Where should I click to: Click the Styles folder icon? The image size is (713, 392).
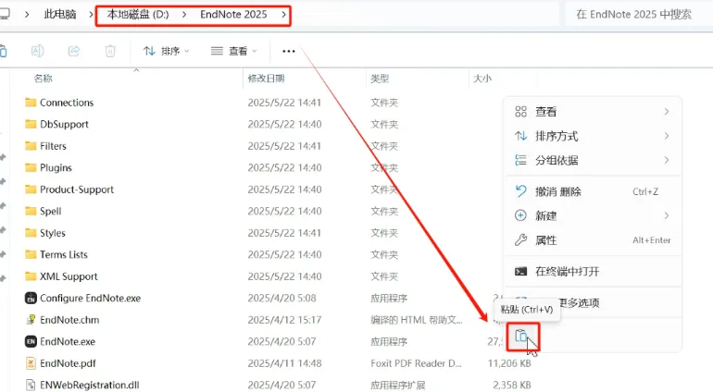[31, 233]
